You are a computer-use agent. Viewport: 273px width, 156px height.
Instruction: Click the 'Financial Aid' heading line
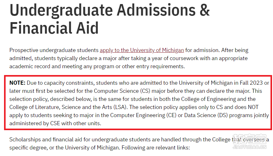click(x=54, y=28)
